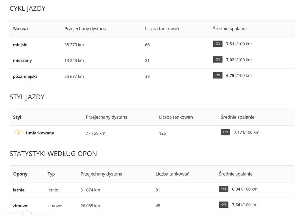Click the ON badge in Umiarkowany row
The width and height of the screenshot is (299, 219).
coord(225,132)
